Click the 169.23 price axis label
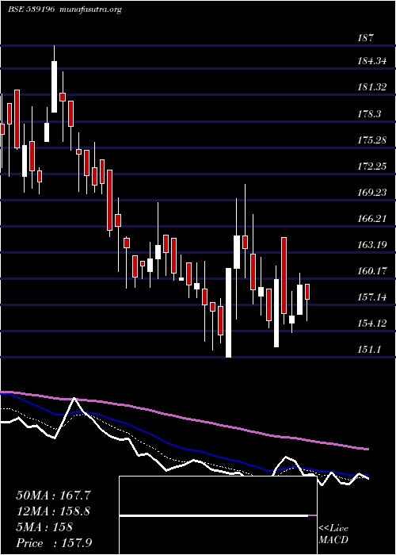 371,192
